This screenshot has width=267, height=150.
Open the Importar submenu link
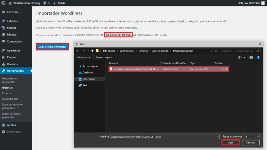(7, 88)
